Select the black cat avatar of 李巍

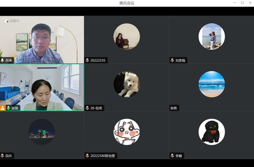pyautogui.click(x=211, y=132)
